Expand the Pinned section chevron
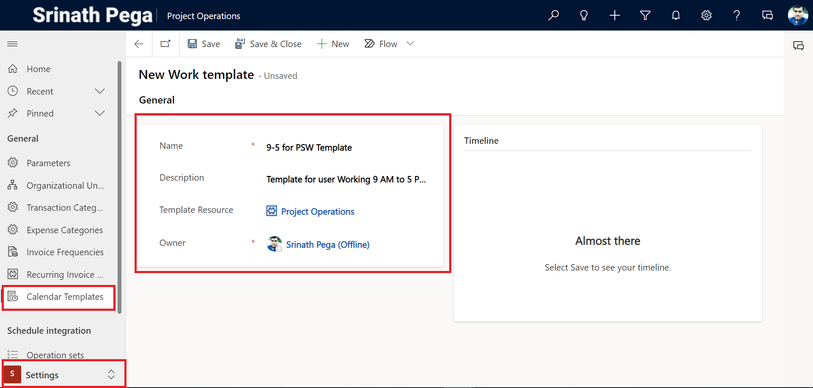 pos(100,113)
